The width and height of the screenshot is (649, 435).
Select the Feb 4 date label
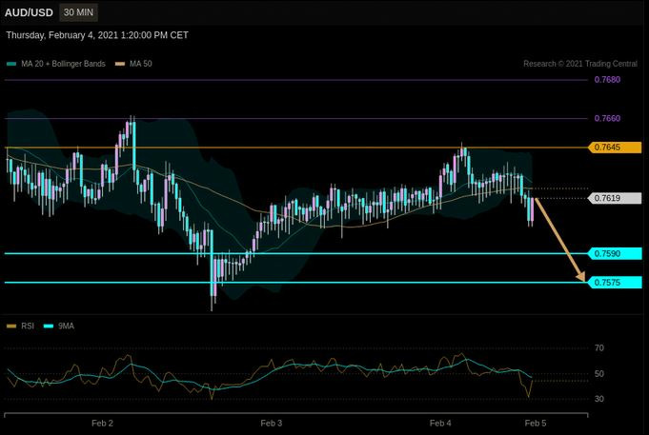click(440, 423)
